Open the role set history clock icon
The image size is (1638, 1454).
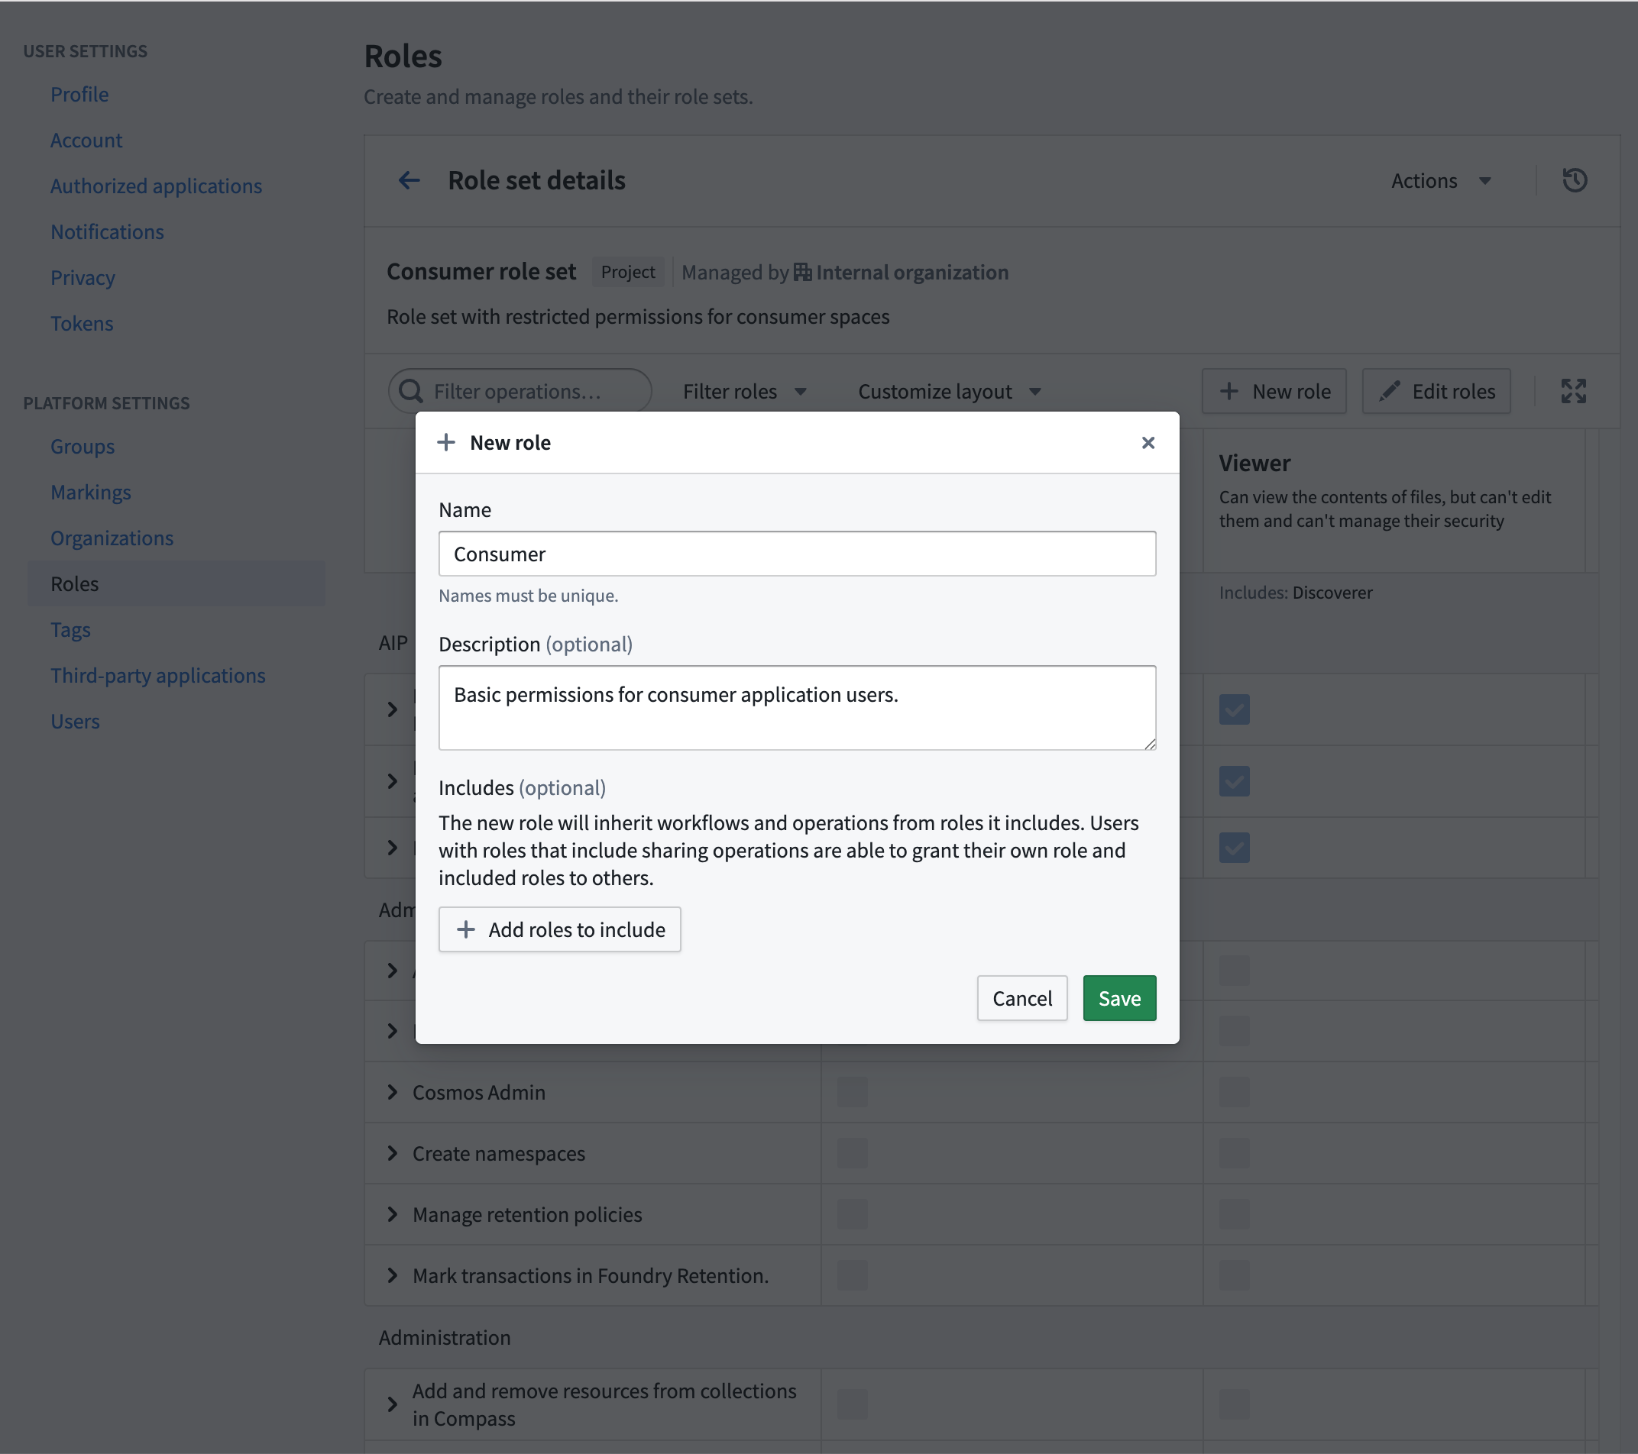tap(1574, 180)
